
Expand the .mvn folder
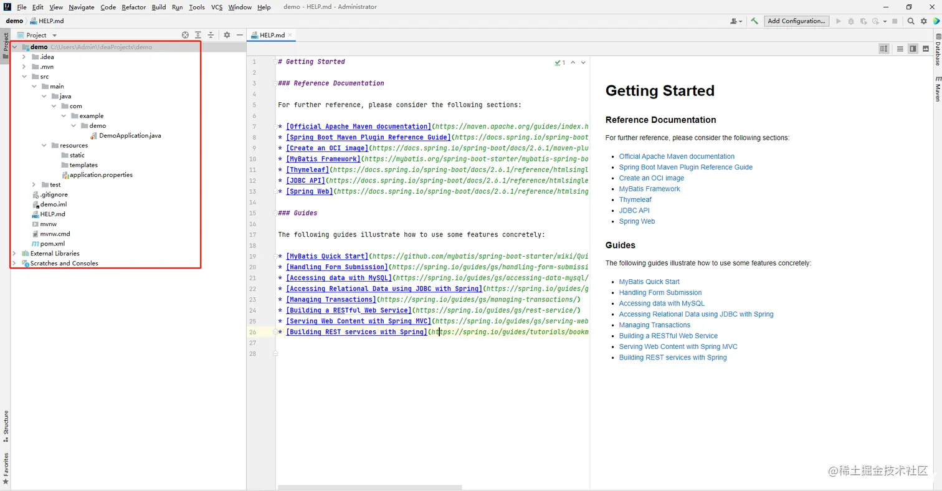coord(24,67)
